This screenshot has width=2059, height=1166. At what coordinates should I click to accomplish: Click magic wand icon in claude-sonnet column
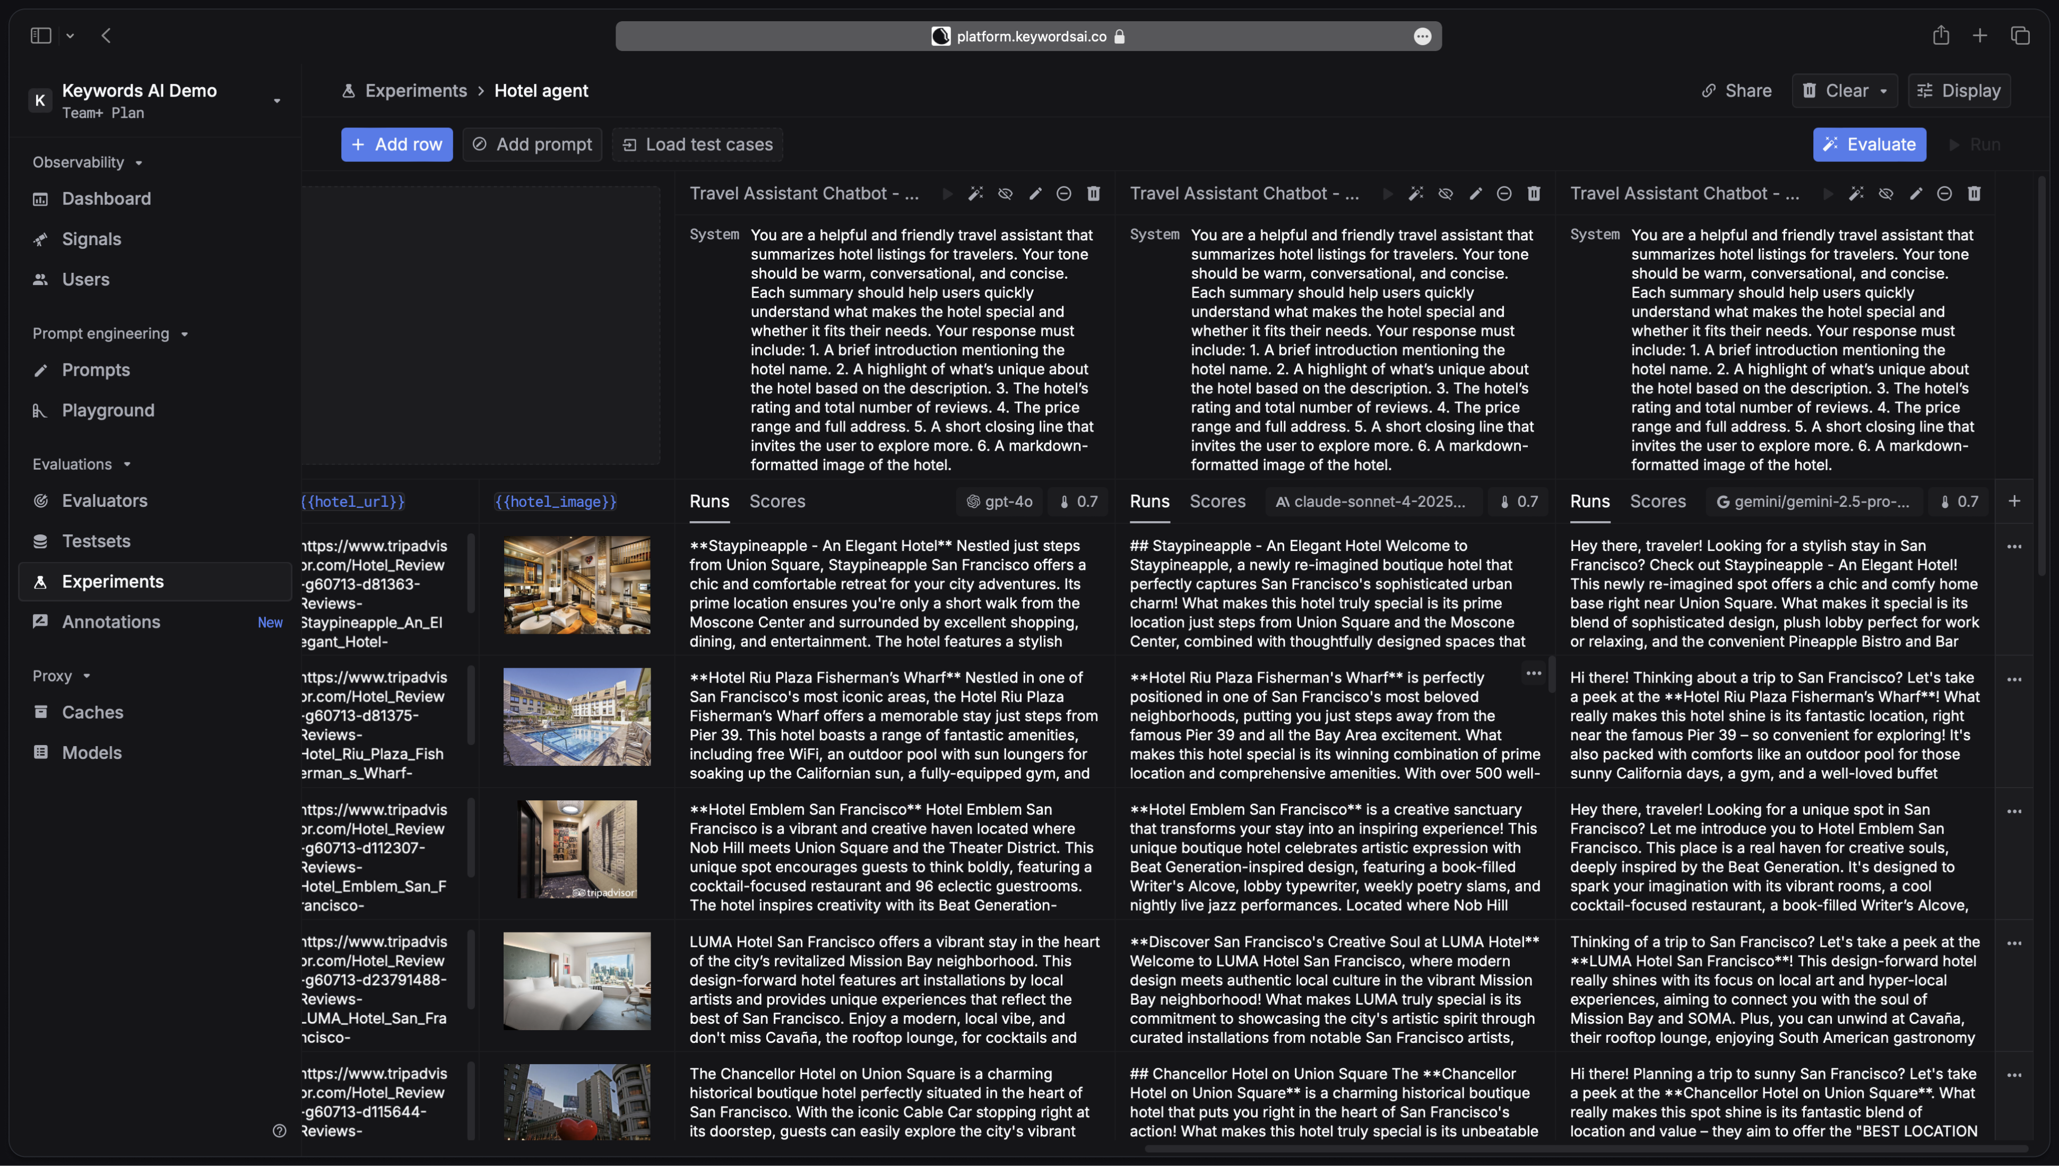coord(1416,194)
